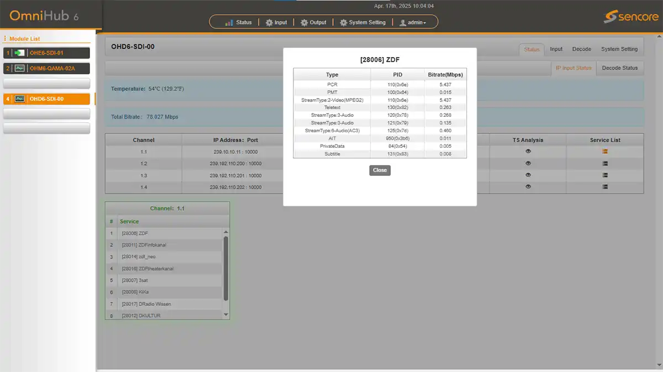Open TS Analysis eye for channel 1.1
This screenshot has width=663, height=372.
pyautogui.click(x=528, y=152)
